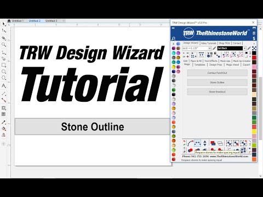Select the Shape edit tool
Image resolution: width=263 pixels, height=197 pixels.
coord(4,31)
